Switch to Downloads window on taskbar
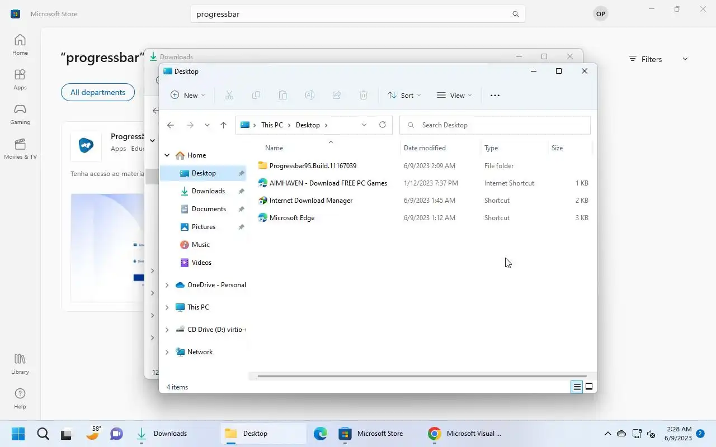The height and width of the screenshot is (447, 716). point(174,434)
